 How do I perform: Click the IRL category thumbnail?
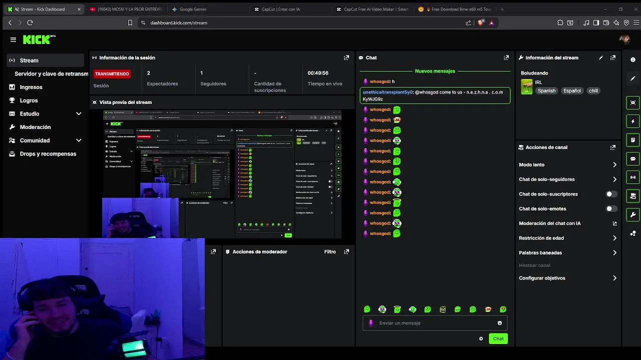coord(527,86)
